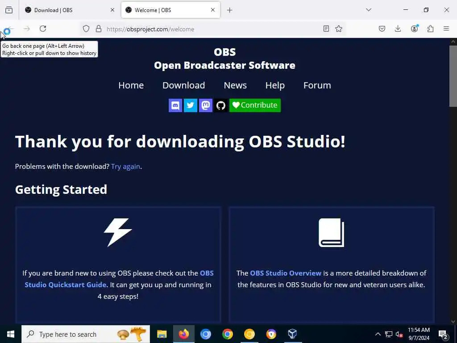The height and width of the screenshot is (343, 457).
Task: Open the Downloads panel arrow icon
Action: (x=398, y=29)
